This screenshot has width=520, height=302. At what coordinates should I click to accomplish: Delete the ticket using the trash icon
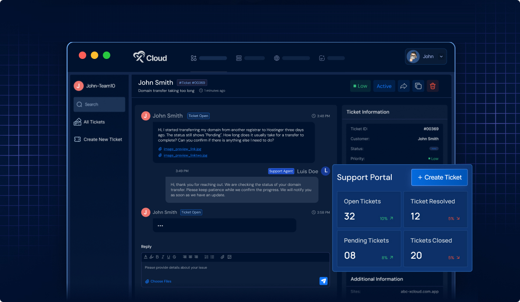432,86
